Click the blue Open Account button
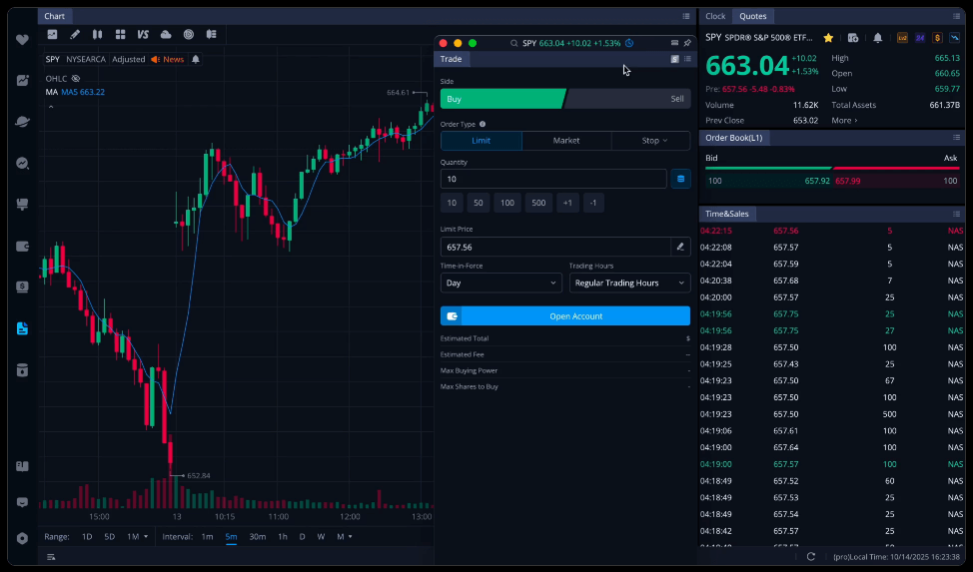The image size is (973, 572). click(564, 316)
